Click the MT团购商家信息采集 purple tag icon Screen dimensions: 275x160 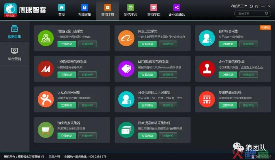click(126, 69)
